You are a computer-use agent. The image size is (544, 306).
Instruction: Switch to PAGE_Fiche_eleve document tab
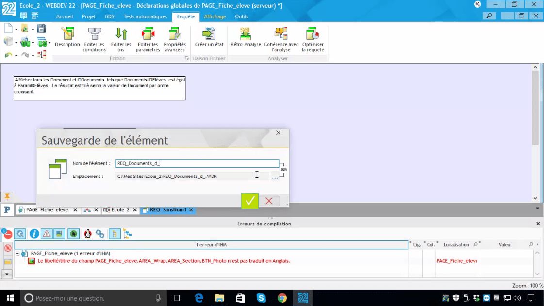tap(47, 209)
